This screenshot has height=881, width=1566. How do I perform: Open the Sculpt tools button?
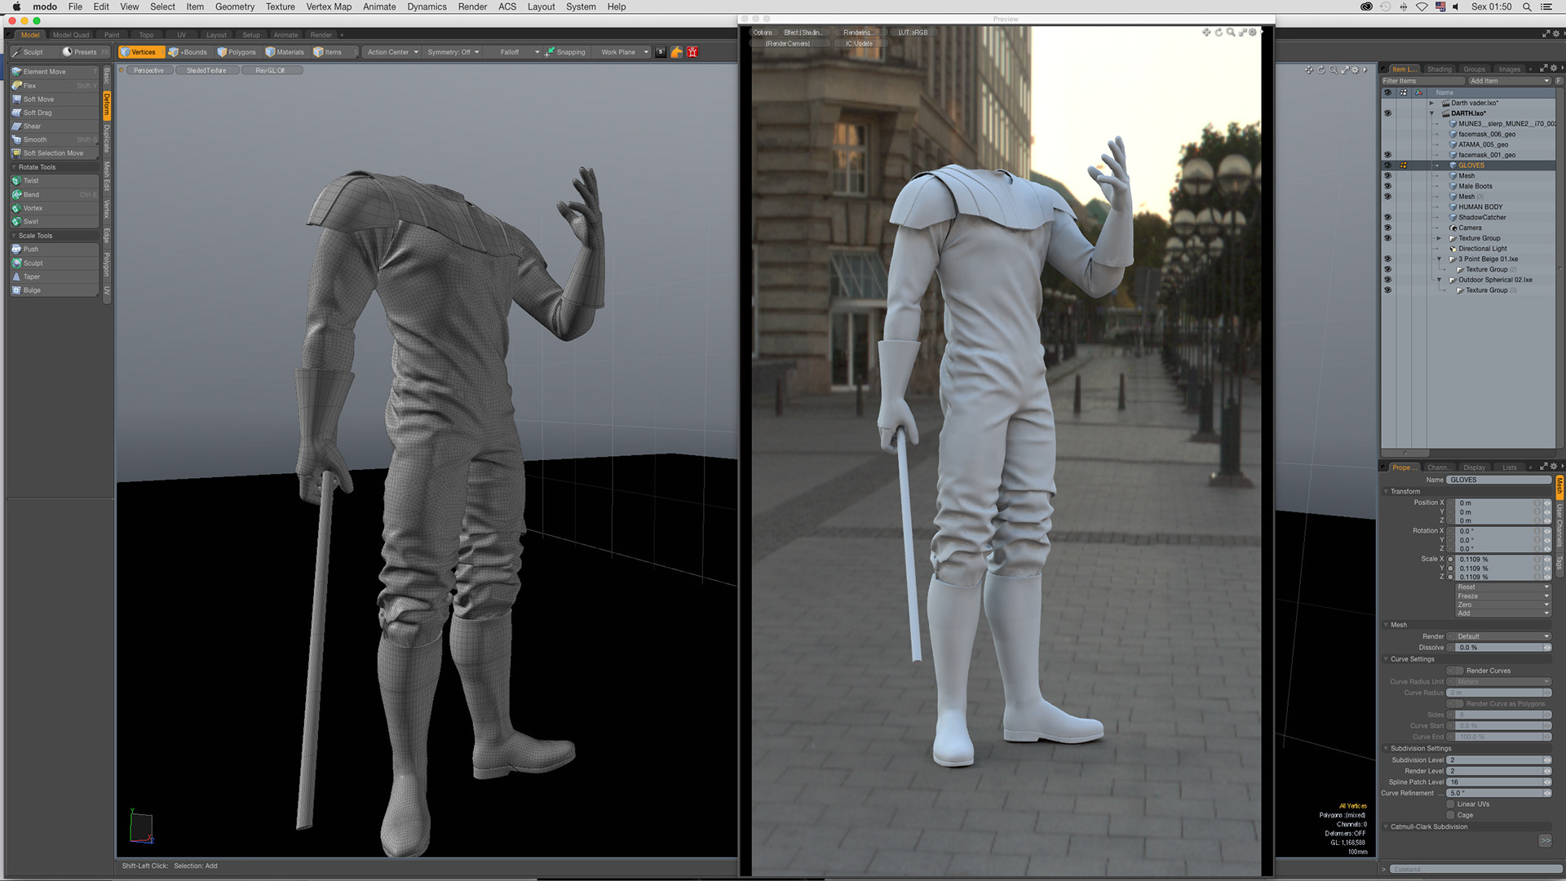(x=33, y=52)
